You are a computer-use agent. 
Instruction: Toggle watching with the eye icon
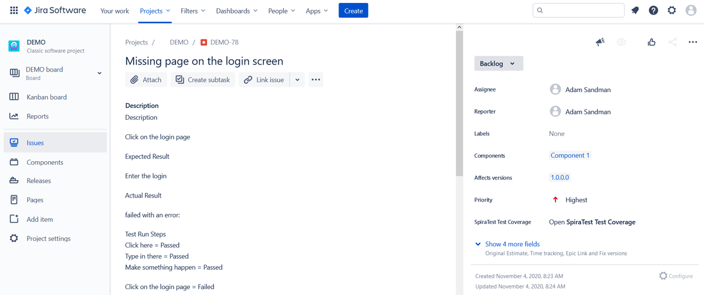point(621,42)
